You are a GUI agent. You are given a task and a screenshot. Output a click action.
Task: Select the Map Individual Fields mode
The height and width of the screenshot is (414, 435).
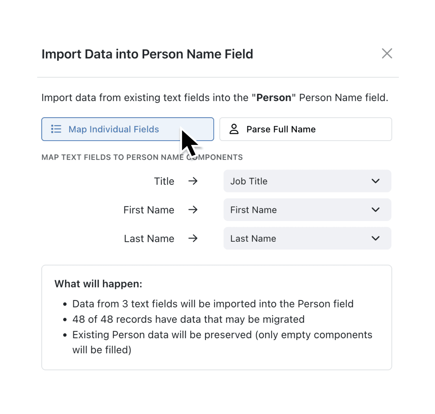[x=127, y=129]
